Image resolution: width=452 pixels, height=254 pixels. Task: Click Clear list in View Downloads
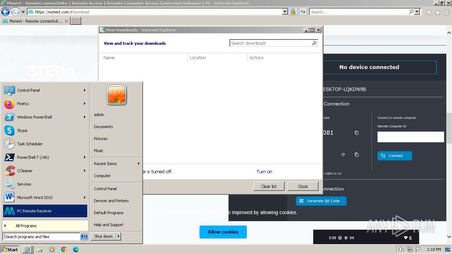[x=269, y=186]
